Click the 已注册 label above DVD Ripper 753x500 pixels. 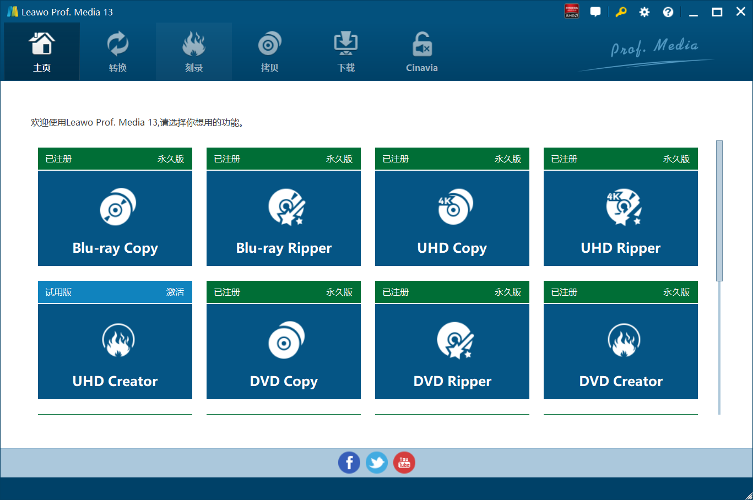click(x=396, y=292)
